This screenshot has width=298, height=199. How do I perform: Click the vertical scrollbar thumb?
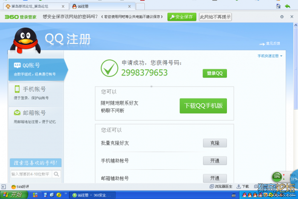point(295,68)
